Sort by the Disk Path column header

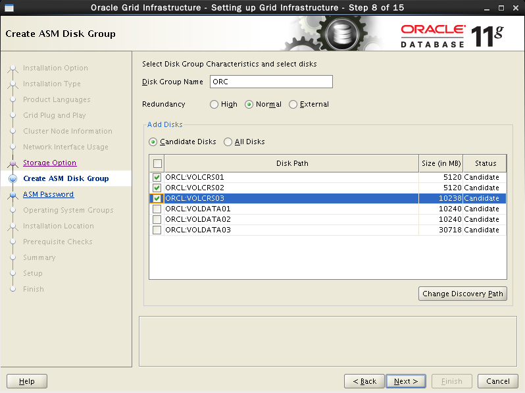pos(291,164)
